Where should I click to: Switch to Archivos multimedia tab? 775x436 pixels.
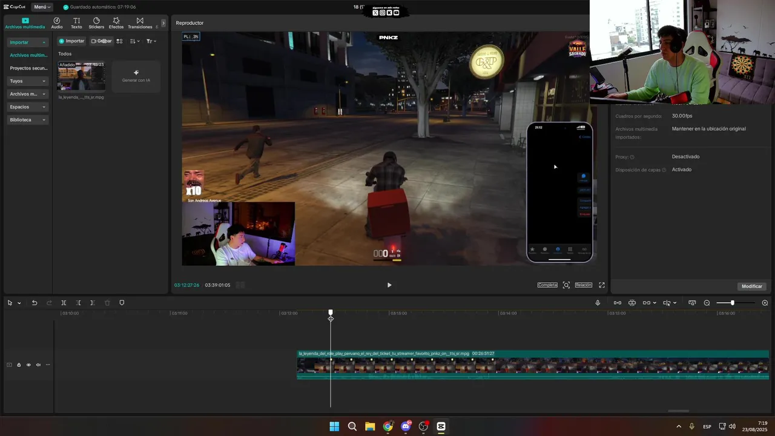pyautogui.click(x=25, y=23)
